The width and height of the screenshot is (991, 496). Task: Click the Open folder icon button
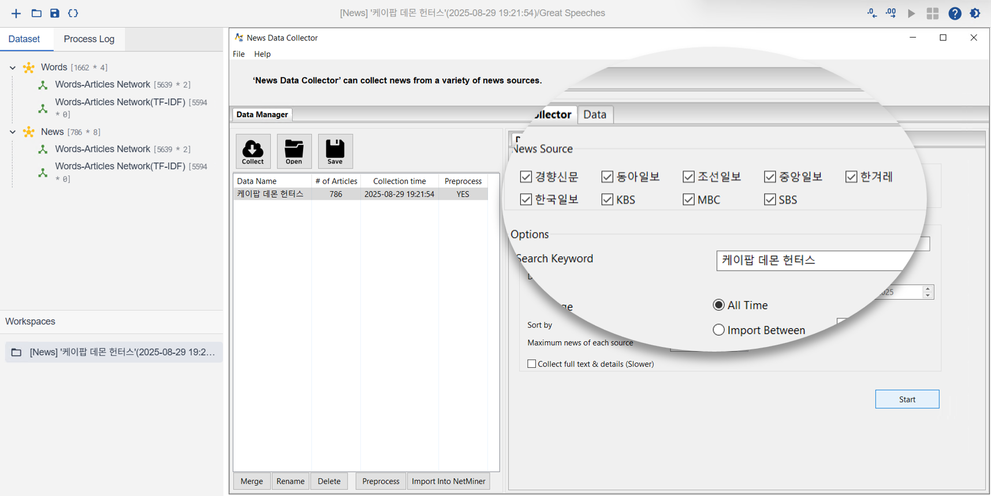(294, 151)
